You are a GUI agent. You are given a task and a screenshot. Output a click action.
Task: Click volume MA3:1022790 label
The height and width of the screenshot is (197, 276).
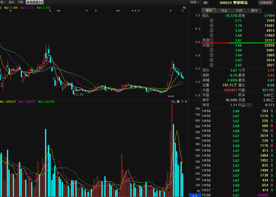tap(46, 102)
